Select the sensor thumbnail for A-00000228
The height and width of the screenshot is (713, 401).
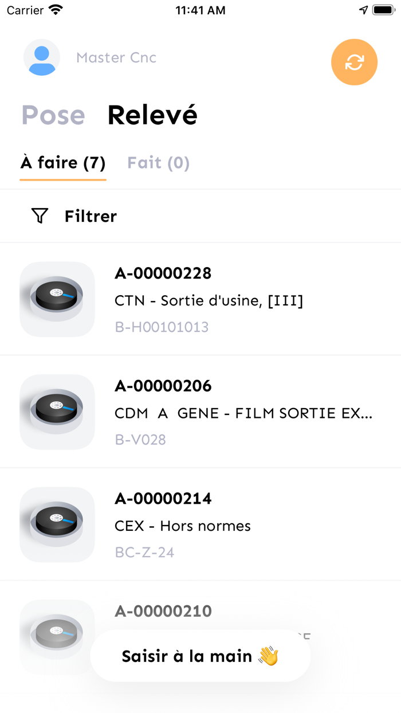coord(57,299)
